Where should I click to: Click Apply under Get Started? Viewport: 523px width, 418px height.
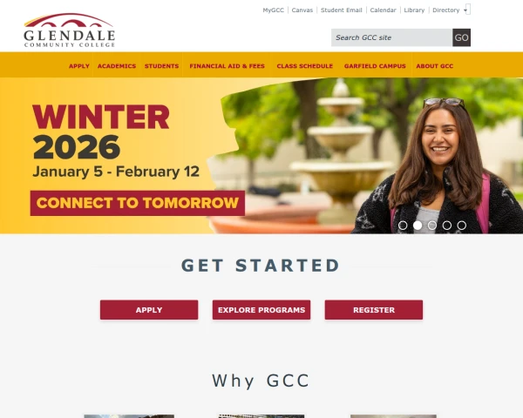[x=149, y=310]
